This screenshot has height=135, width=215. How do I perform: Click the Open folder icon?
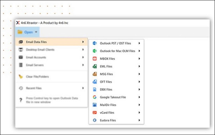coord(20,32)
